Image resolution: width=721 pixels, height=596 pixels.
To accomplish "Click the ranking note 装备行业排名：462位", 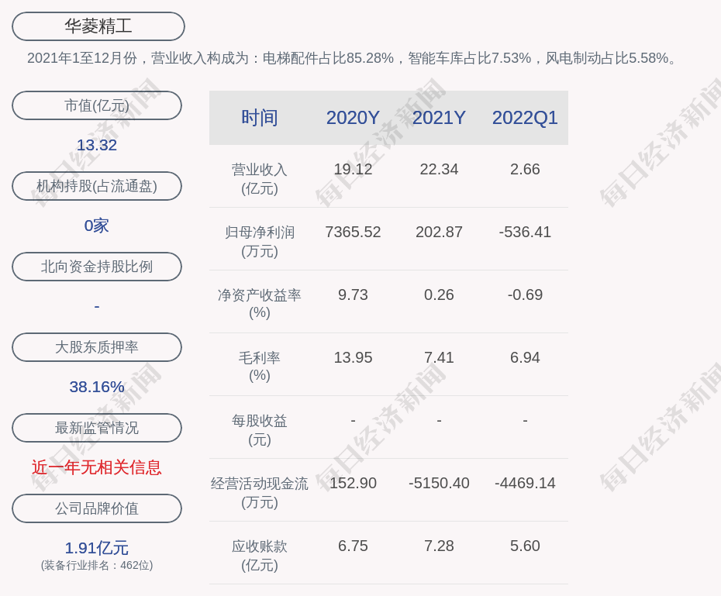I will tap(97, 565).
